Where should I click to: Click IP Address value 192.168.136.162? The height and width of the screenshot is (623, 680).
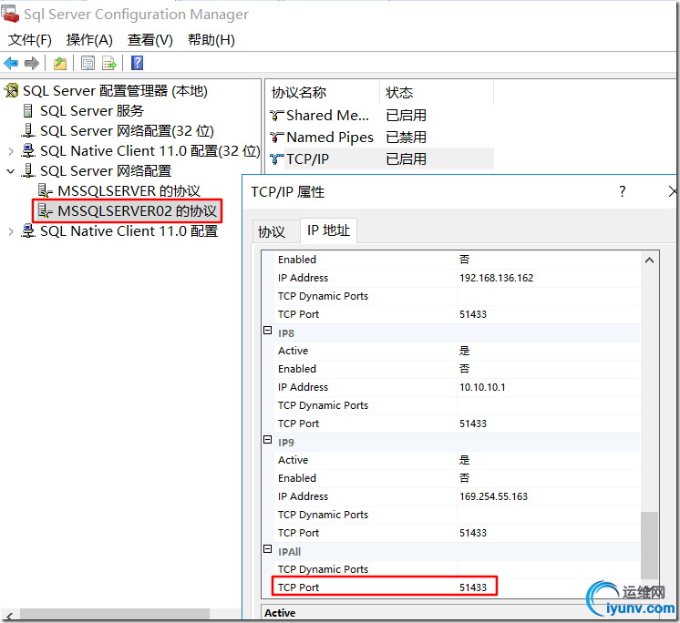pos(496,278)
